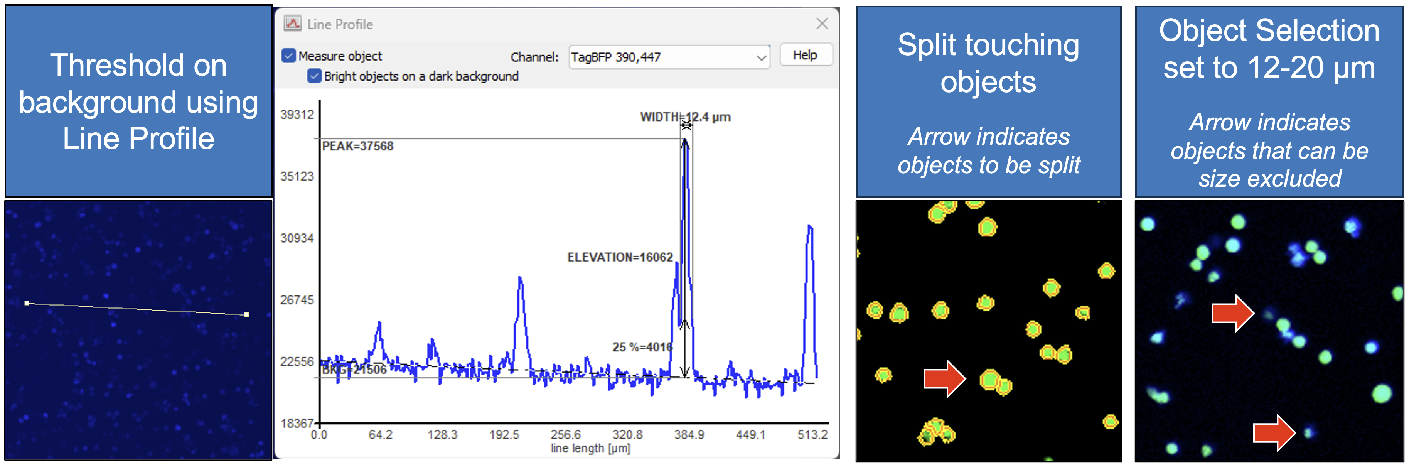Click the left endpoint of the profile line
This screenshot has height=466, width=1409.
click(27, 302)
